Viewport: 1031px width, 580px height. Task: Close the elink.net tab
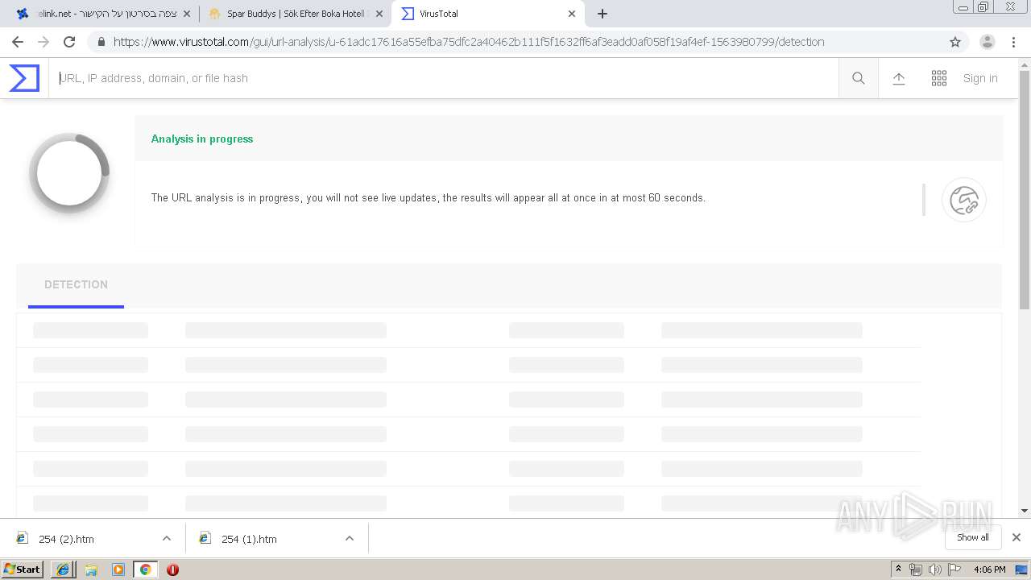(x=187, y=14)
